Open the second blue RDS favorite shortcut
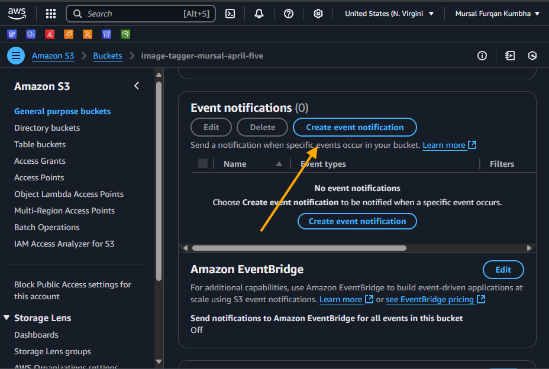The image size is (549, 369). click(x=31, y=34)
